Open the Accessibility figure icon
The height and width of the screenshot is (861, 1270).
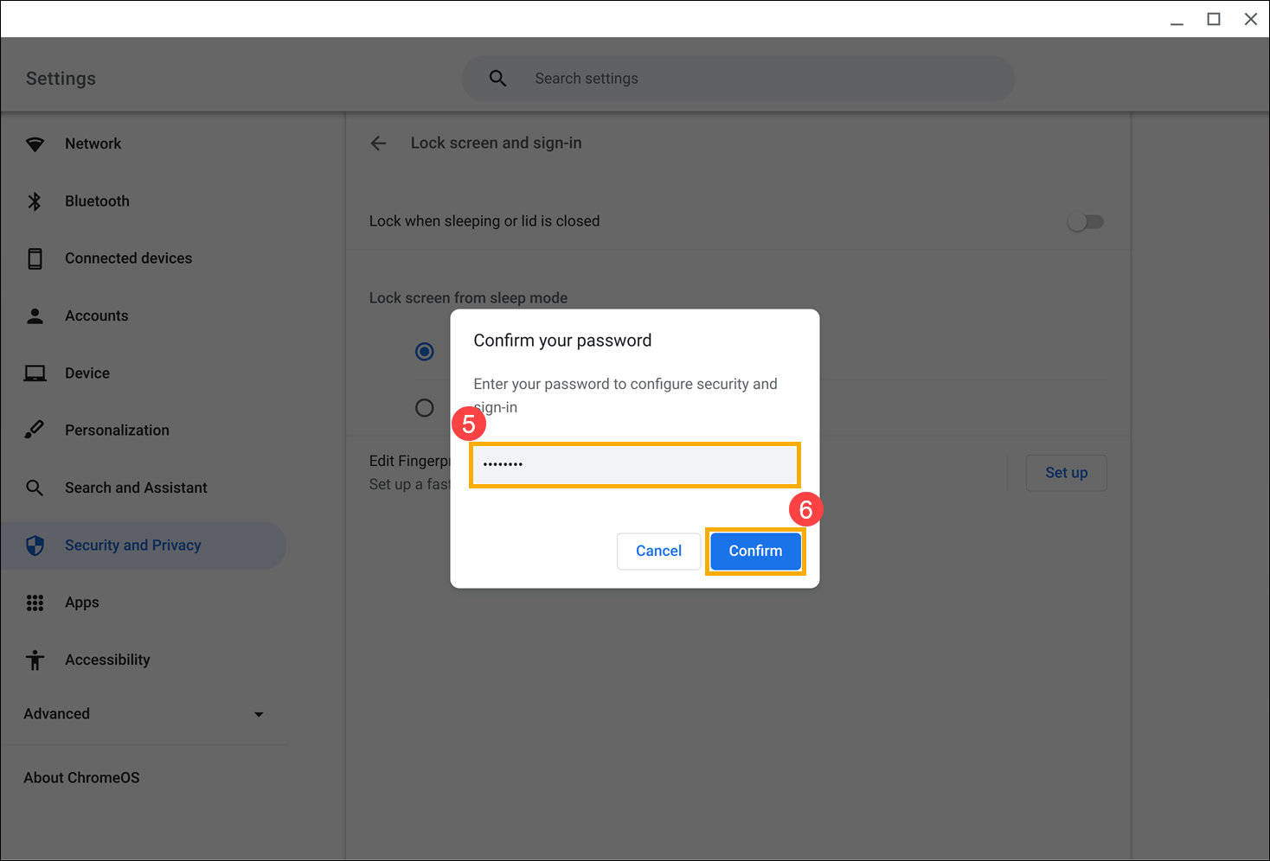(x=35, y=660)
